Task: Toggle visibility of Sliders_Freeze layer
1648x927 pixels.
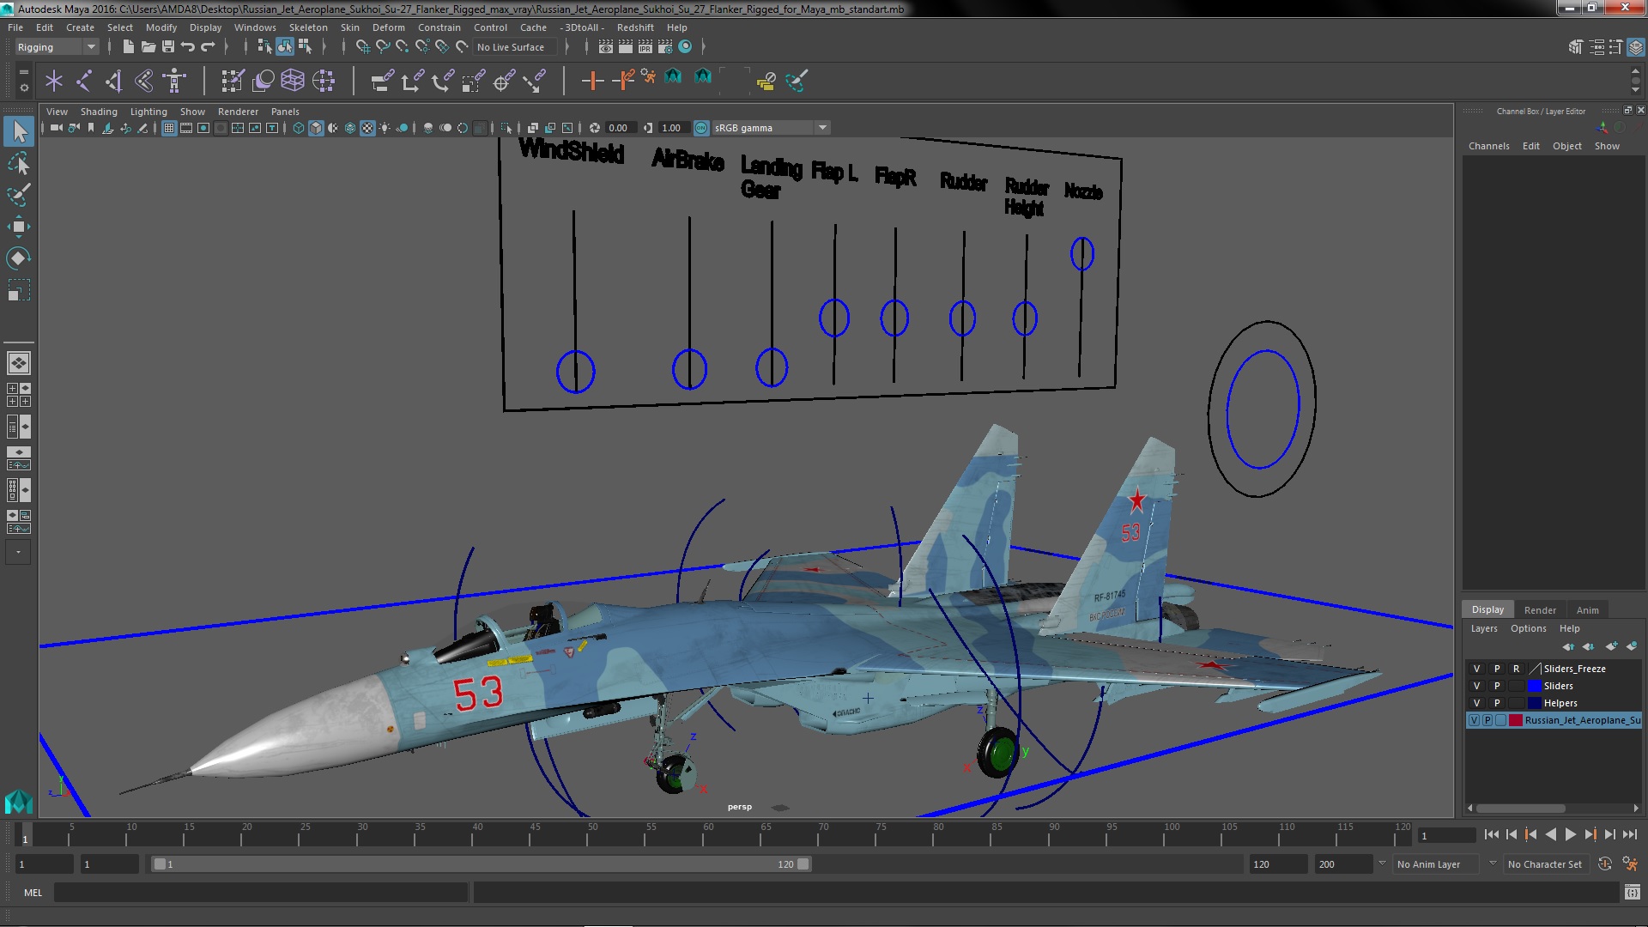Action: tap(1476, 669)
